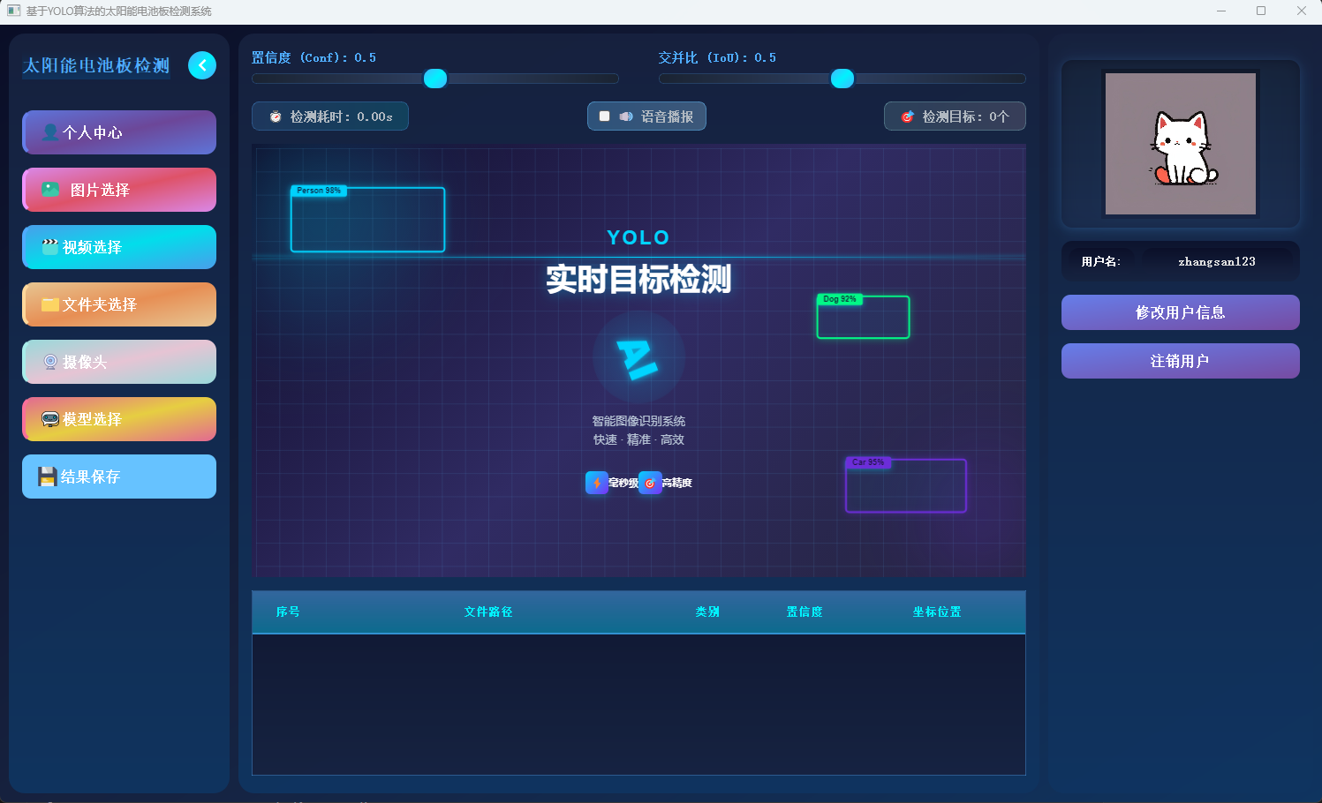Click the folder icon on 文件夹选择
This screenshot has width=1322, height=803.
51,304
